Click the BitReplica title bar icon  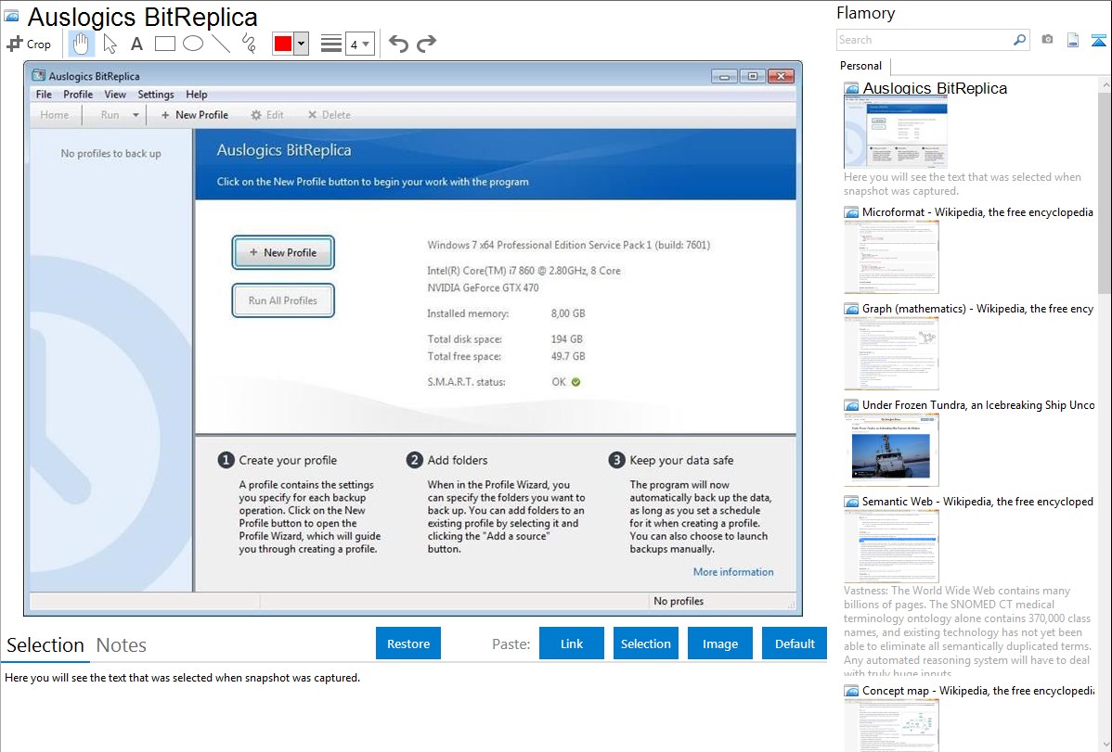pyautogui.click(x=38, y=76)
